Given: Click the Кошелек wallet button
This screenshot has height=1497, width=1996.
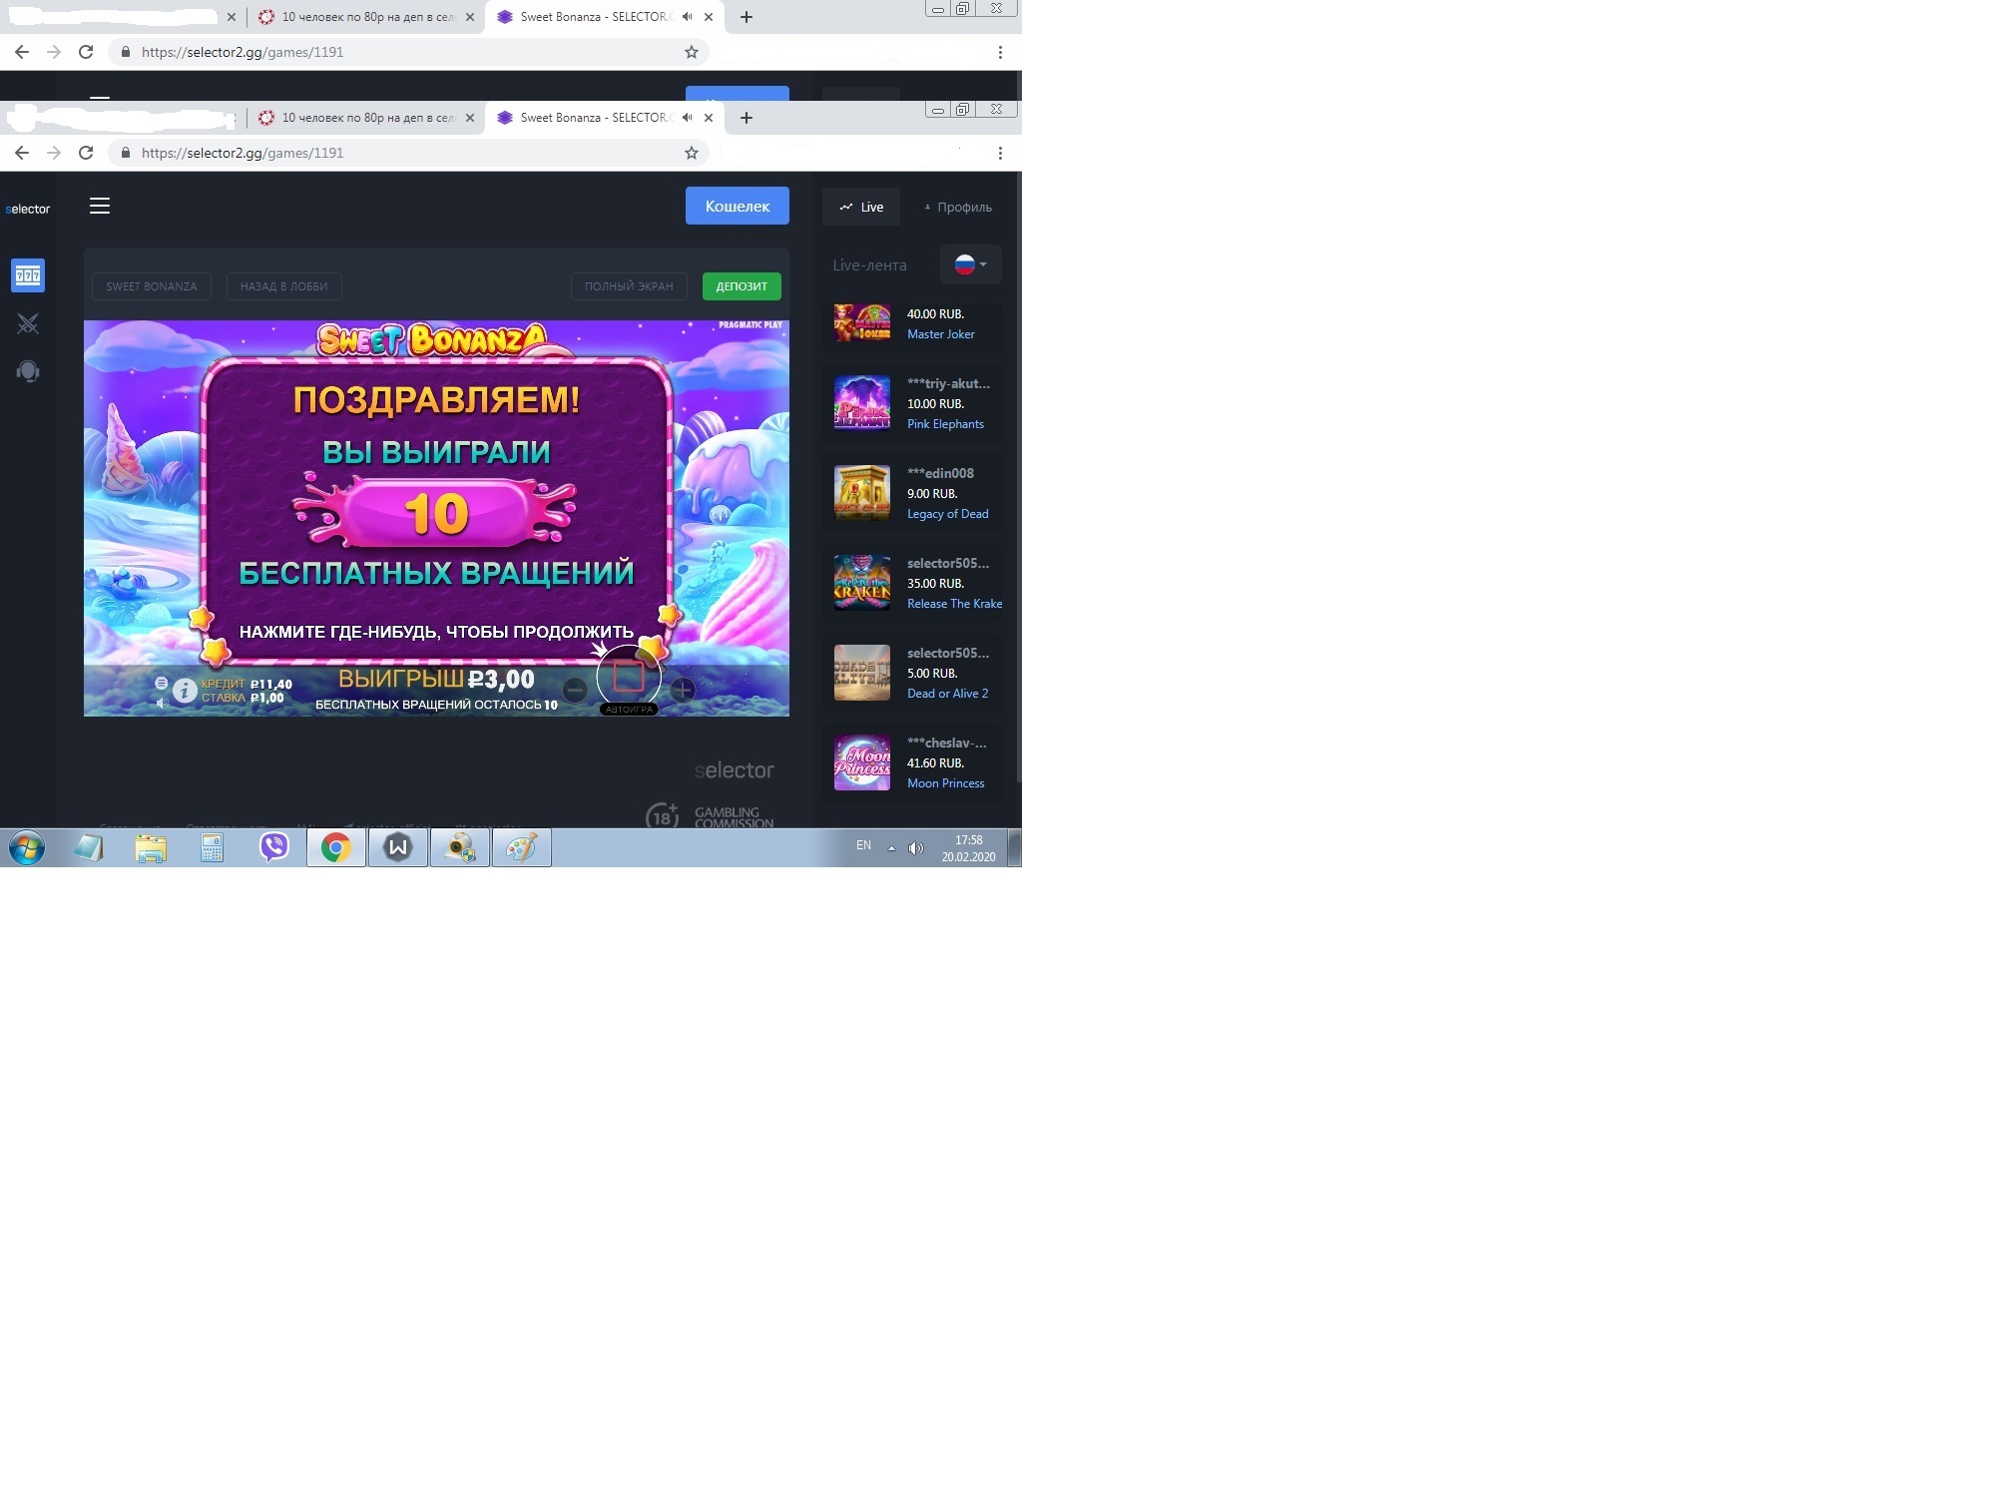Looking at the screenshot, I should [737, 206].
